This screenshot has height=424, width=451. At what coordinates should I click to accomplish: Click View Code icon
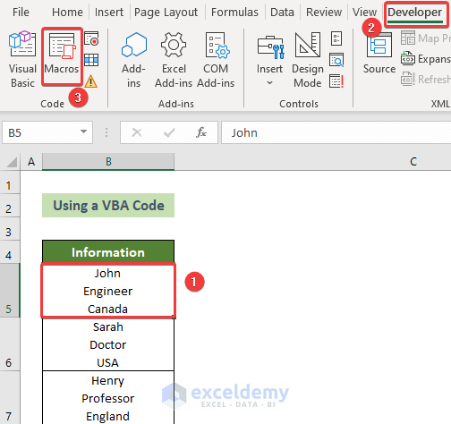click(x=336, y=60)
